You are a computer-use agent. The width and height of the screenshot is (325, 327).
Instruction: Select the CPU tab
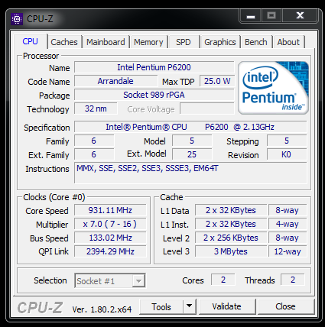point(30,41)
